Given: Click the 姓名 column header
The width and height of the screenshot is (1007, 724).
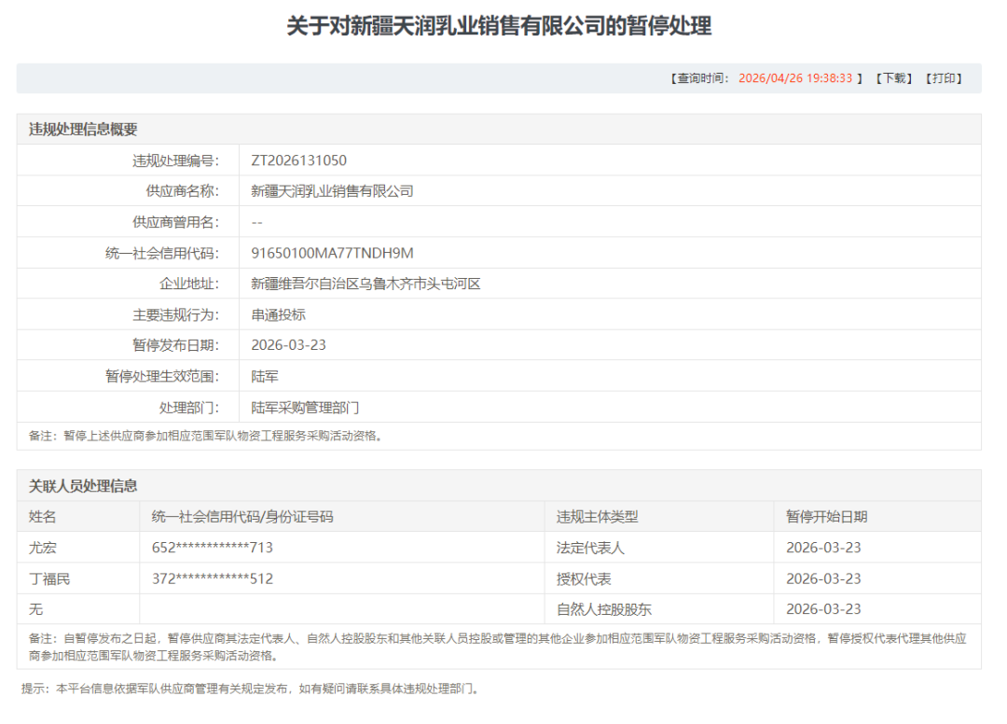Looking at the screenshot, I should click(43, 517).
